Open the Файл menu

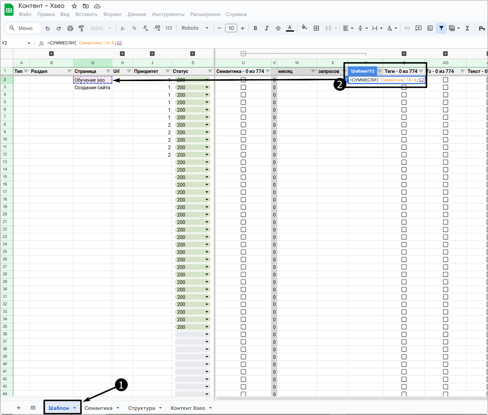pyautogui.click(x=25, y=14)
